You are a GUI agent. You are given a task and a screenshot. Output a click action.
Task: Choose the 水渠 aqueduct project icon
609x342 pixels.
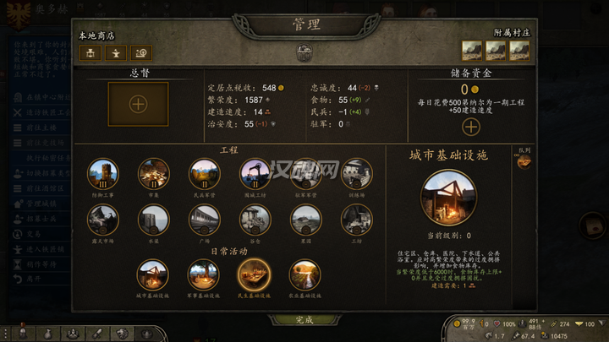pyautogui.click(x=153, y=220)
